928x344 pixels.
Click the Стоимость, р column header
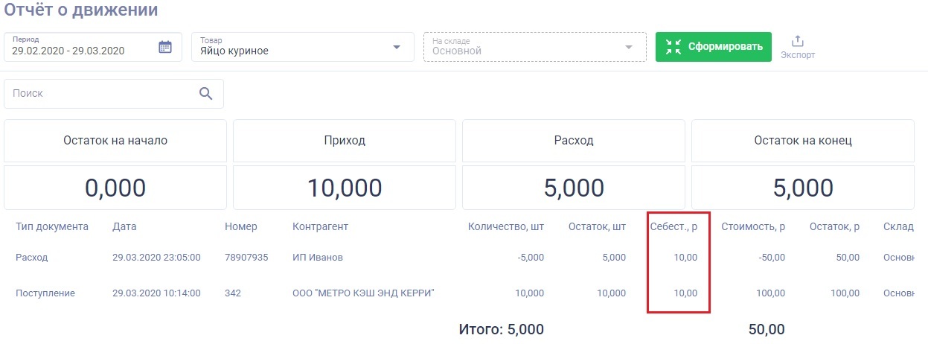coord(753,226)
